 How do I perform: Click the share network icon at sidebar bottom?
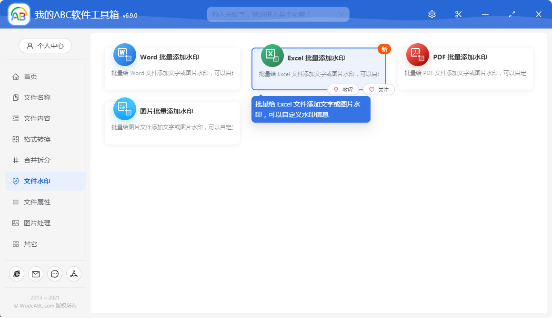point(73,274)
